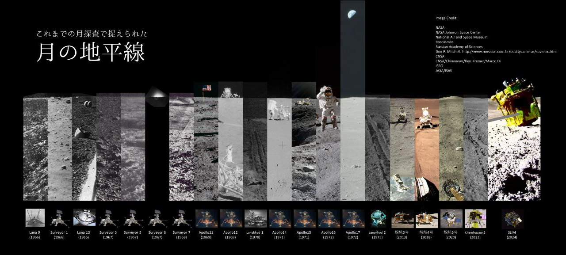Click the 嫦娥4号 lander thumbnail icon
Image resolution: width=566 pixels, height=255 pixels.
[x=427, y=218]
